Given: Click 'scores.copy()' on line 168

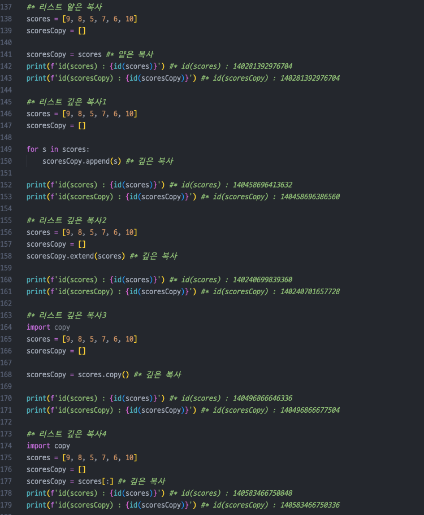Looking at the screenshot, I should [x=103, y=375].
